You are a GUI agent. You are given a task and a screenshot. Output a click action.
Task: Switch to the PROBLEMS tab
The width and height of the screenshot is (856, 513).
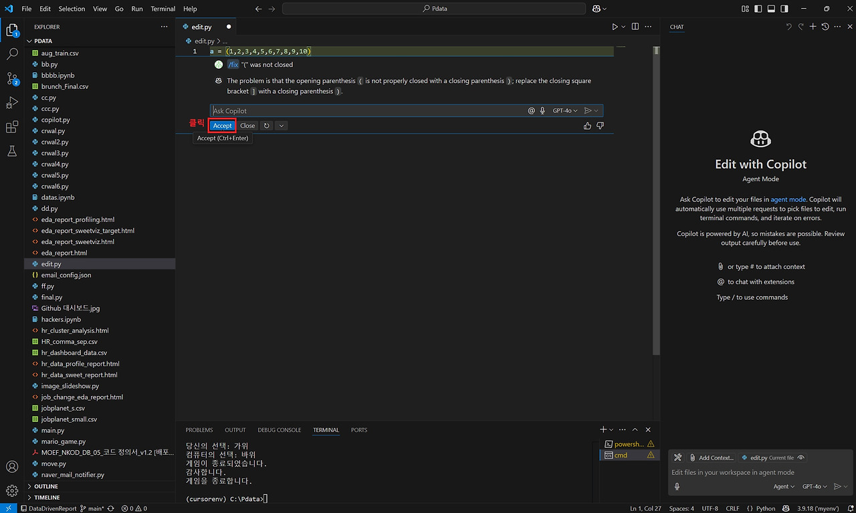pos(199,430)
